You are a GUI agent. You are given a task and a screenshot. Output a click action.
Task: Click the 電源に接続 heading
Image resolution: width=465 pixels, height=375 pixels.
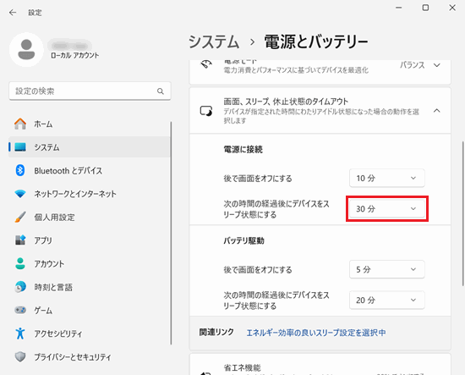pyautogui.click(x=243, y=149)
